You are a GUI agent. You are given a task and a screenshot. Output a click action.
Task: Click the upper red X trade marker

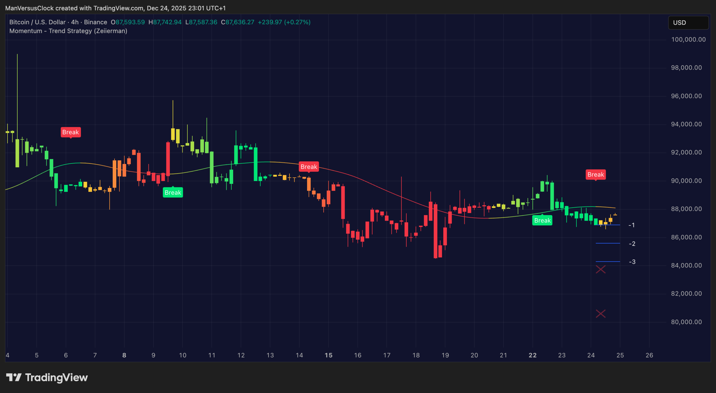600,269
